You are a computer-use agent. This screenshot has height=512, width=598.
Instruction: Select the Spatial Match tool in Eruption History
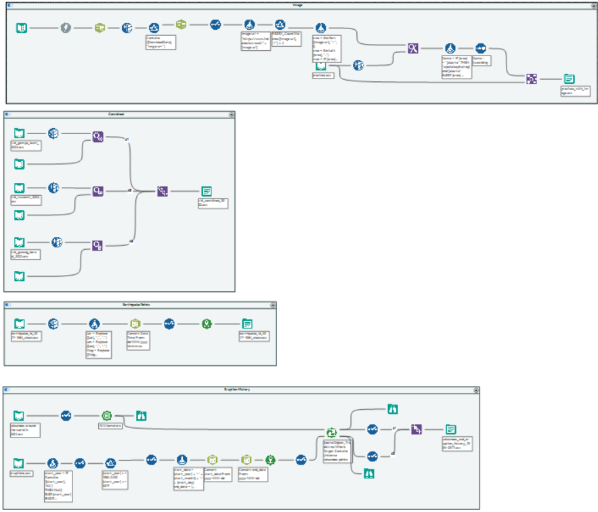coord(332,433)
